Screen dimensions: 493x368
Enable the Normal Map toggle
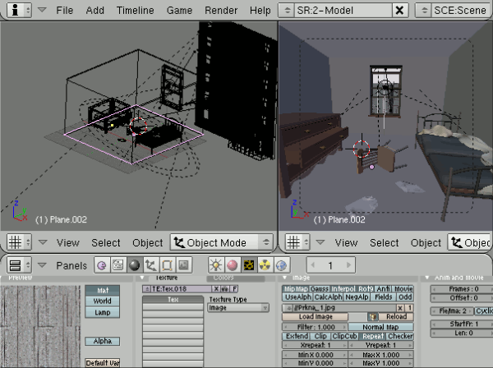pyautogui.click(x=380, y=327)
